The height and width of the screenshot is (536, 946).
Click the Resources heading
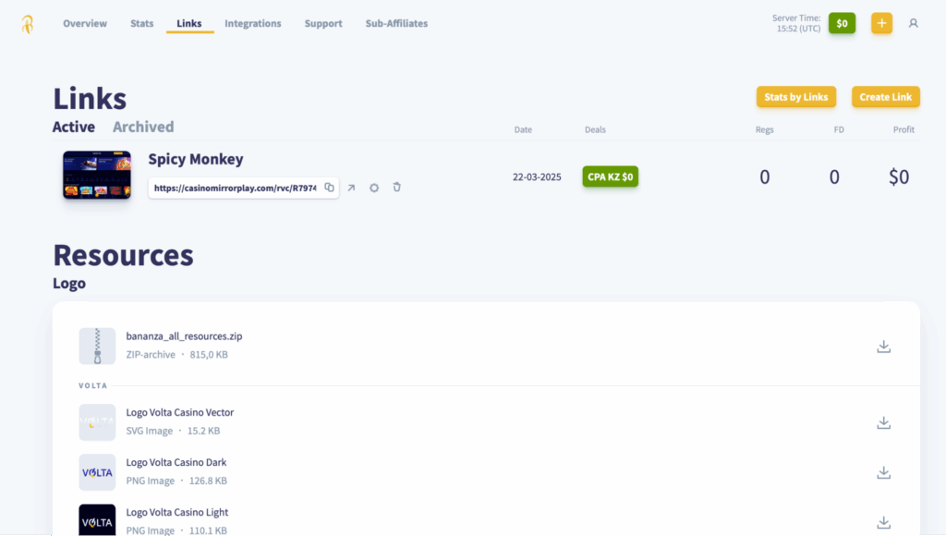tap(123, 255)
